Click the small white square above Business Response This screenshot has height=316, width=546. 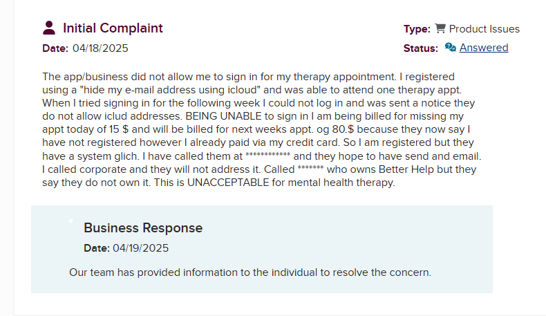[x=70, y=221]
